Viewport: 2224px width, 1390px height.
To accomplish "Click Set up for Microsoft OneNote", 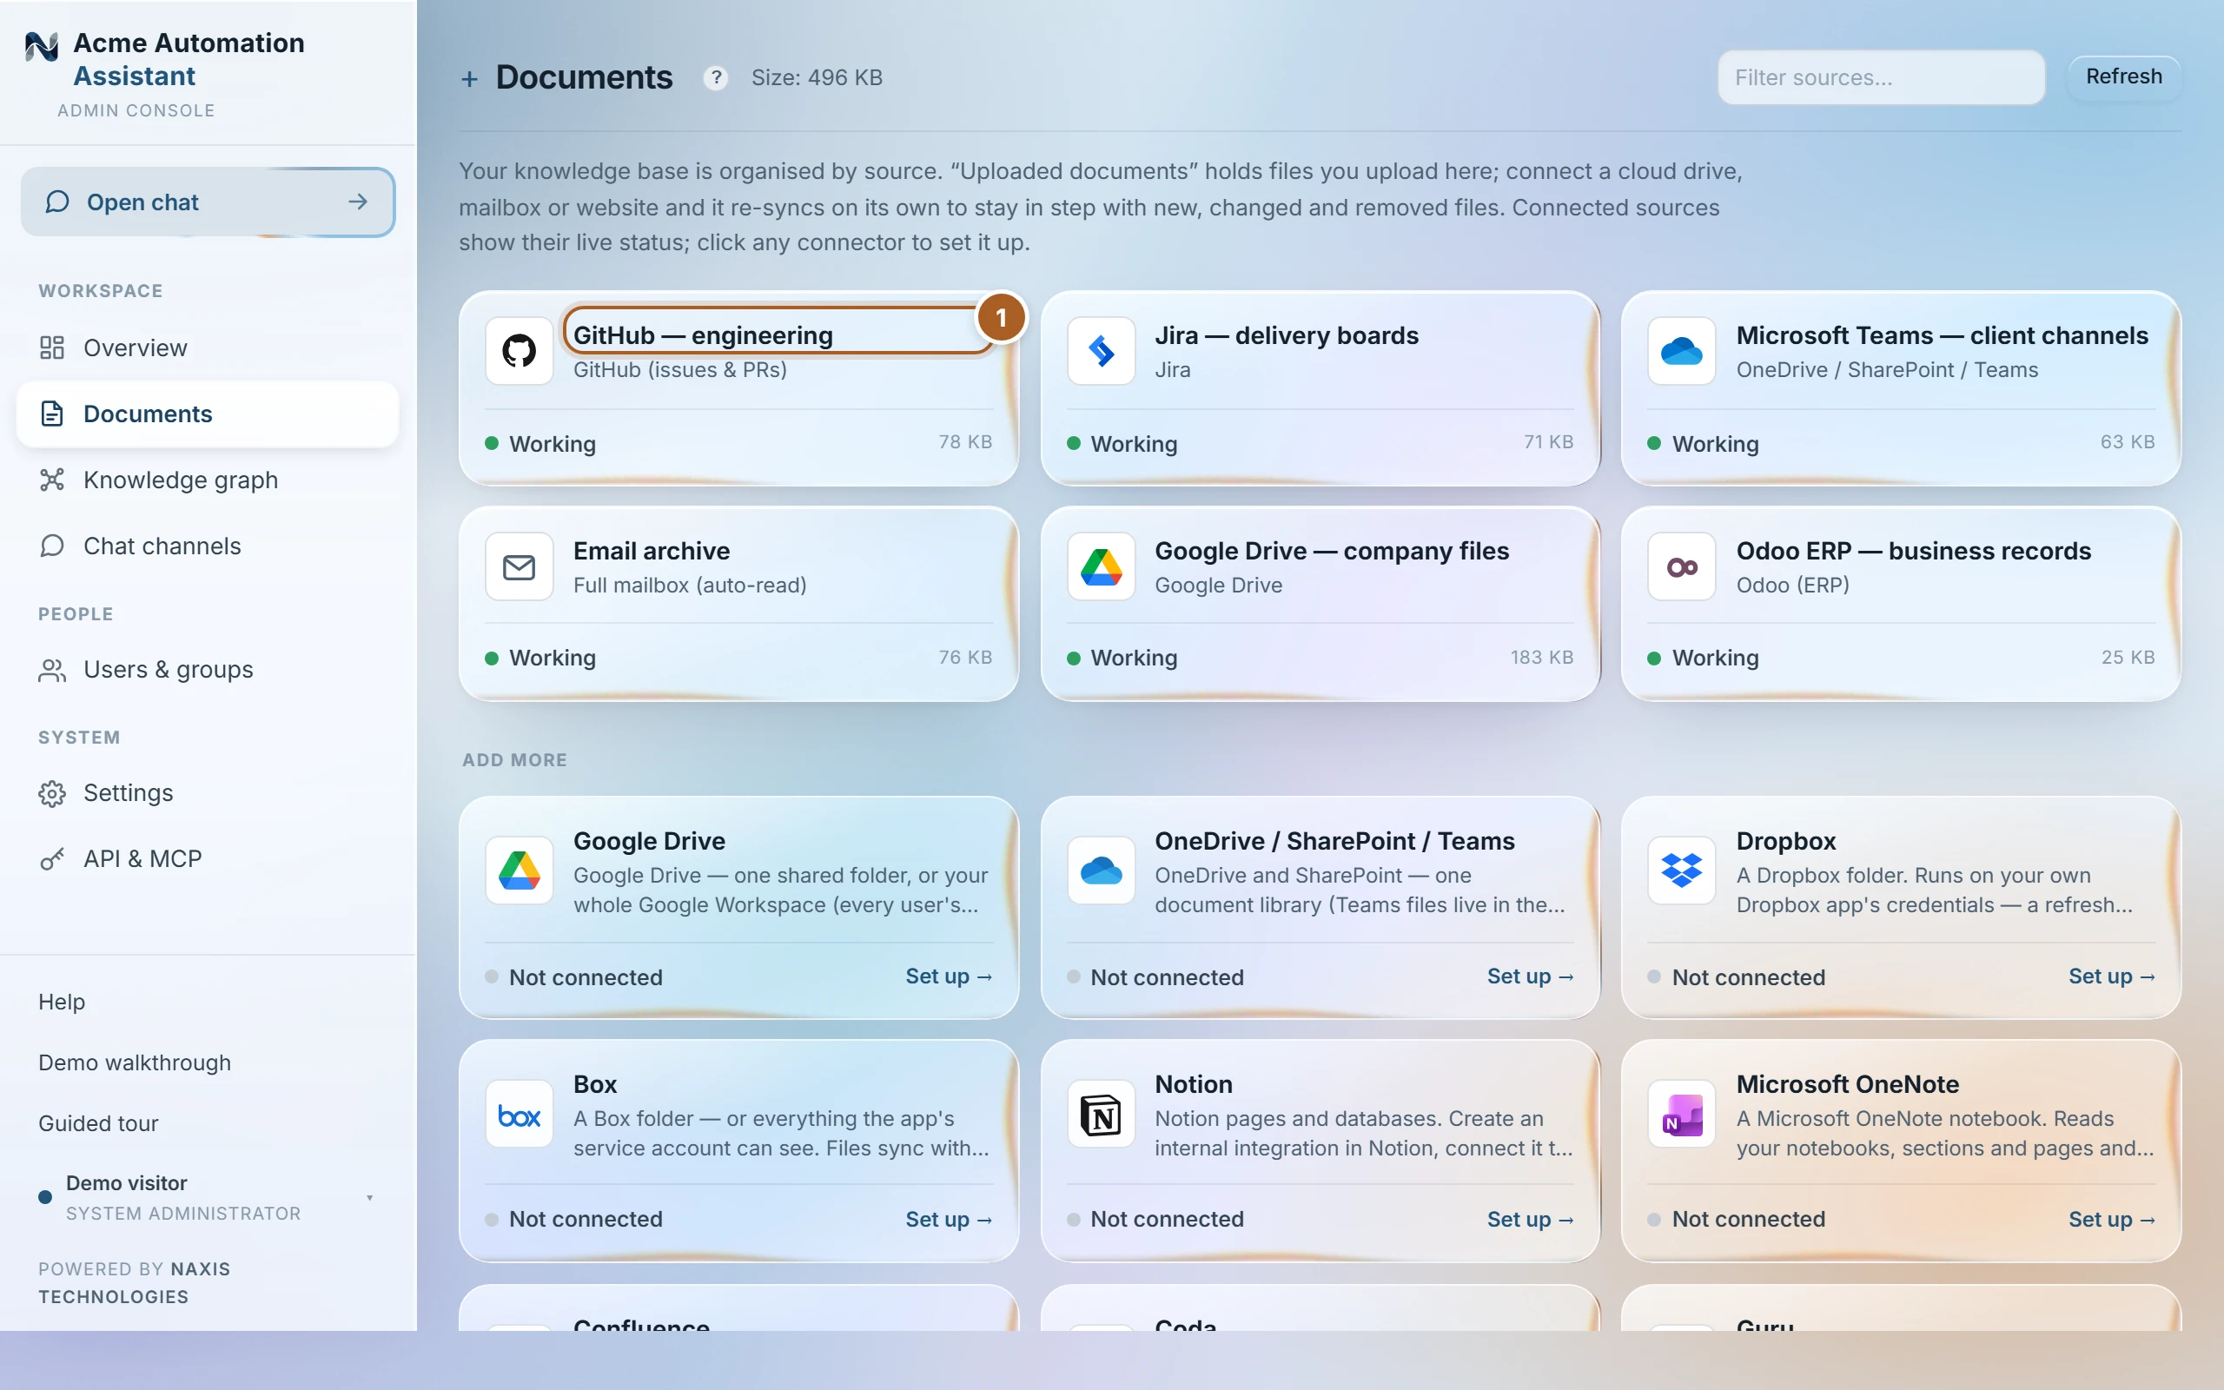I will [2111, 1219].
